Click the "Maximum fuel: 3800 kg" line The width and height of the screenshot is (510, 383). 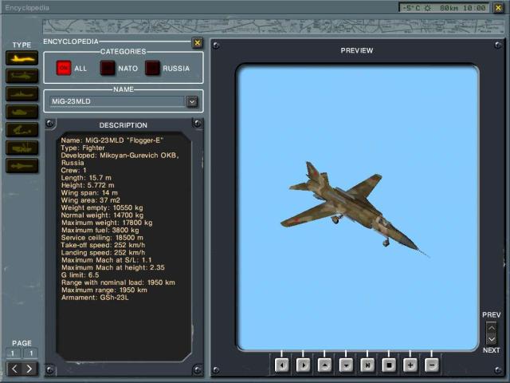click(100, 231)
